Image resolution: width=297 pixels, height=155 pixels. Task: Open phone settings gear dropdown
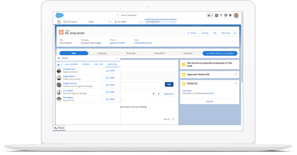(x=59, y=65)
